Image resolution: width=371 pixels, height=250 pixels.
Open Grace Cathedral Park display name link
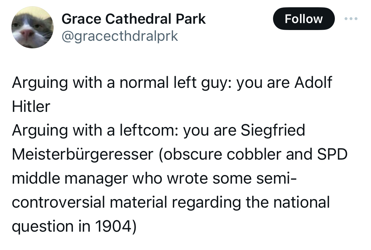click(x=133, y=19)
